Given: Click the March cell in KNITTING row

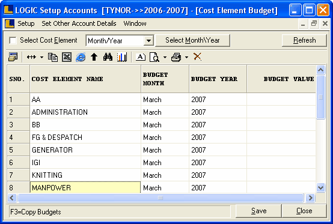Looking at the screenshot, I should pos(165,175).
